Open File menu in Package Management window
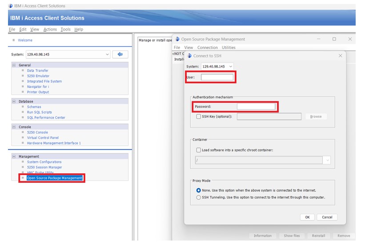365x249 pixels. 177,48
